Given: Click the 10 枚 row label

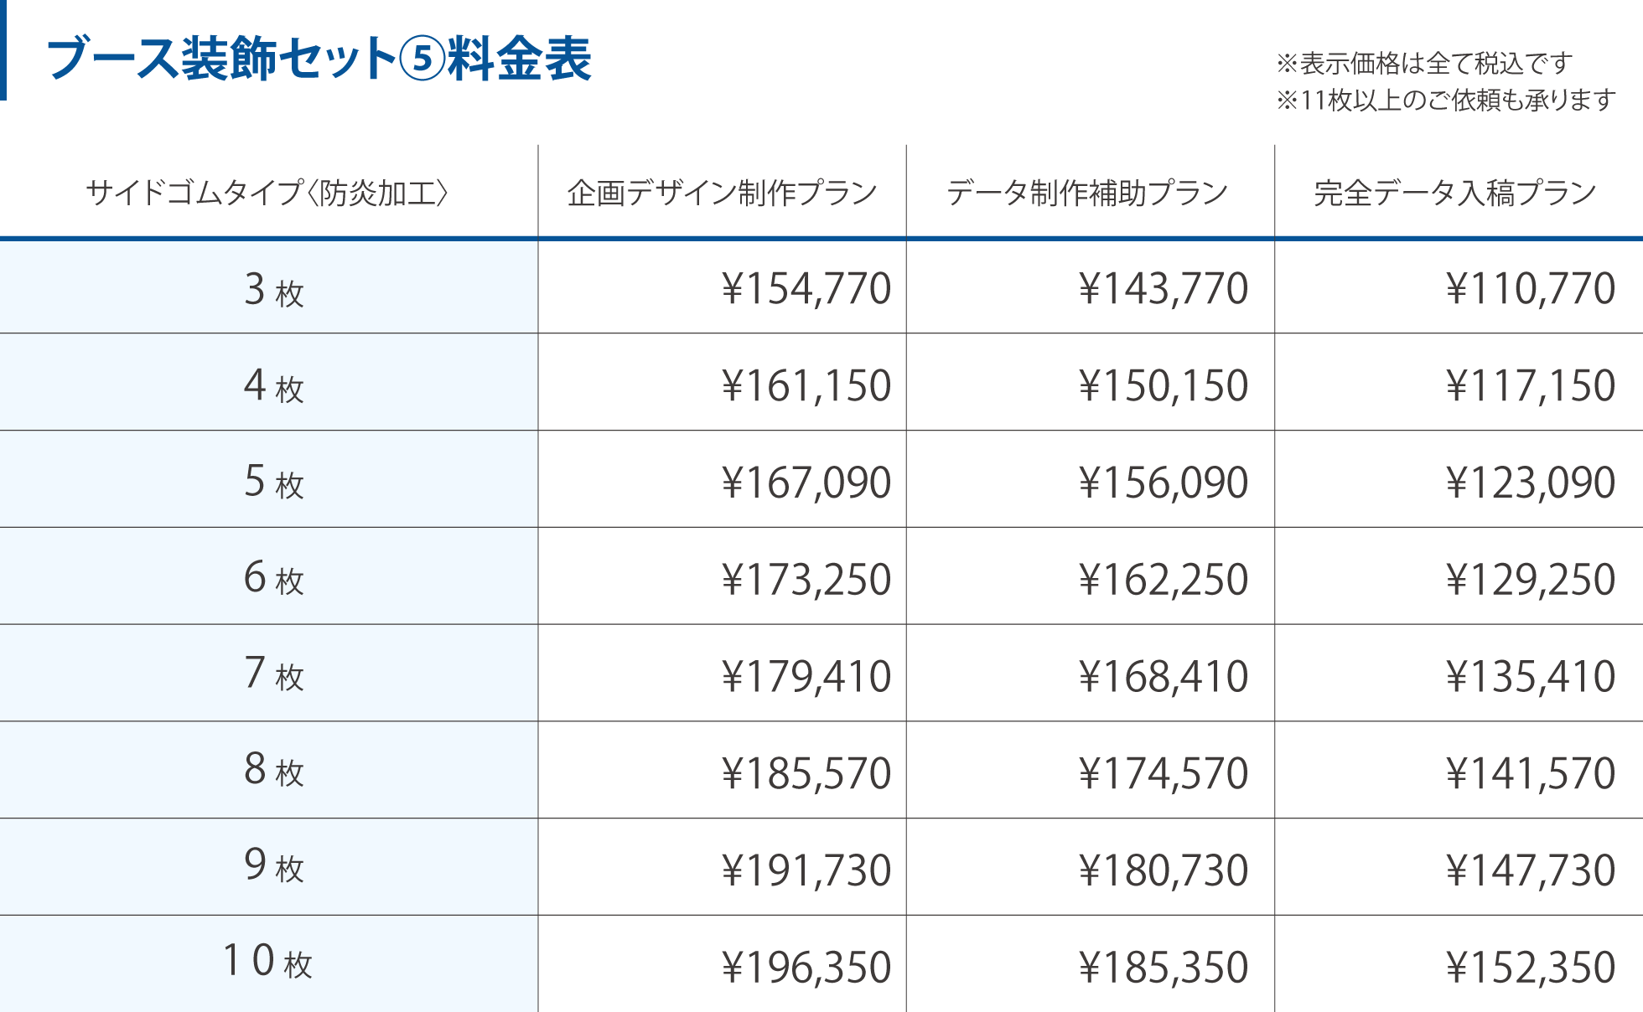Looking at the screenshot, I should pos(268,962).
